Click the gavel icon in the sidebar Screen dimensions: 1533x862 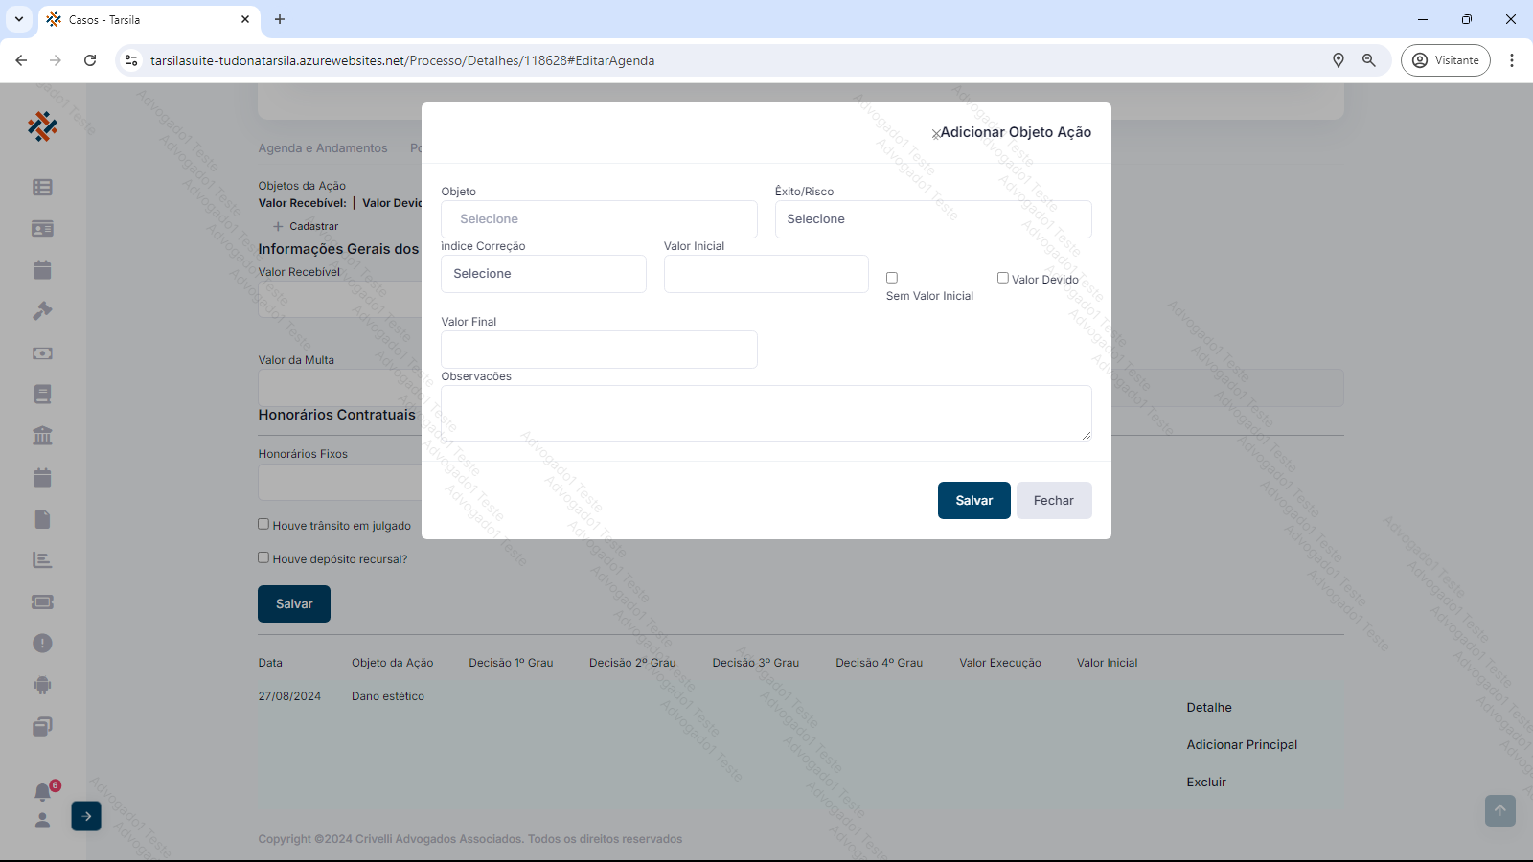(x=42, y=311)
